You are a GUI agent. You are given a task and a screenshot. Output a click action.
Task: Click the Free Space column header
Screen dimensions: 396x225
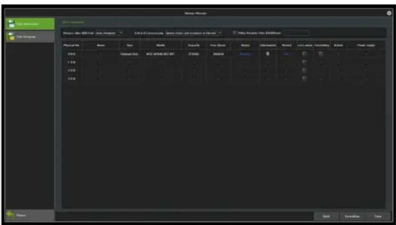pos(217,45)
